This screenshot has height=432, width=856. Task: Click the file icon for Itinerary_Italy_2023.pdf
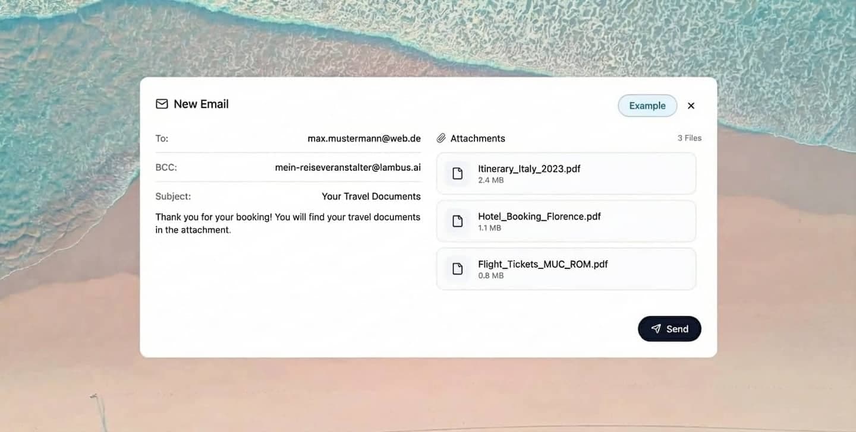point(457,173)
